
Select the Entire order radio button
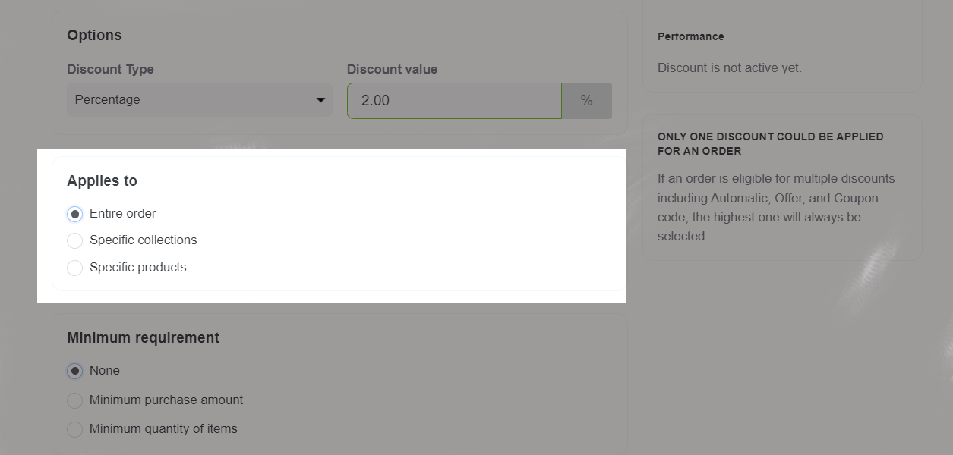point(74,214)
